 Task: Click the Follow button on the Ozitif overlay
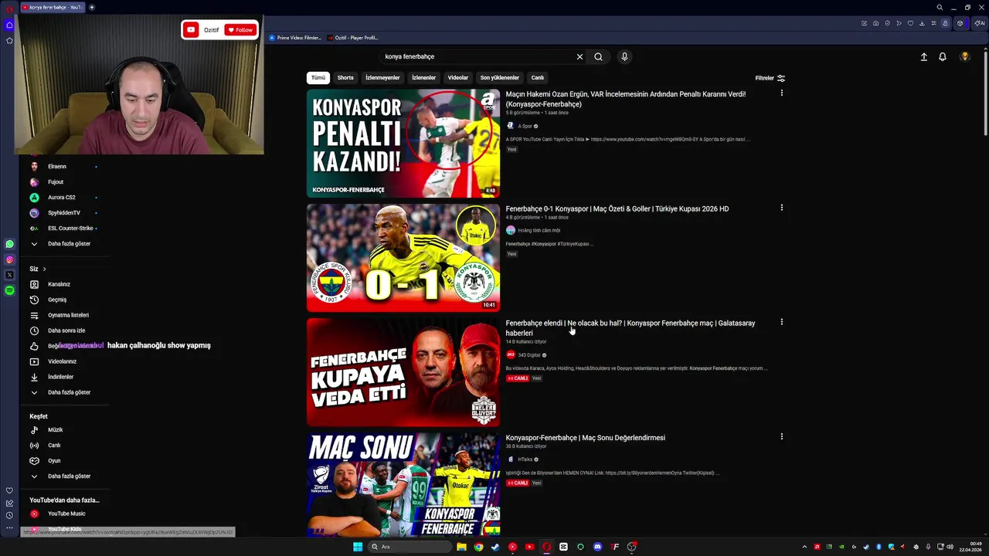240,30
